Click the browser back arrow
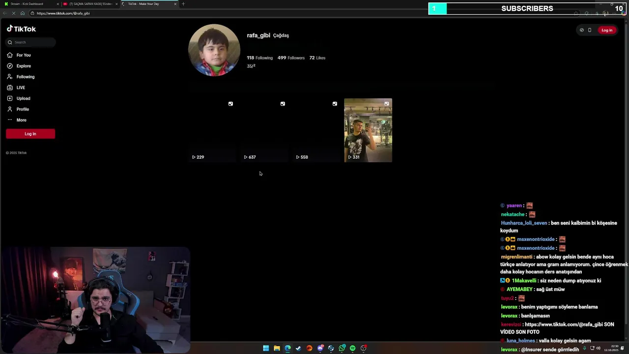Screen dimensions: 629x354 pos(4,13)
